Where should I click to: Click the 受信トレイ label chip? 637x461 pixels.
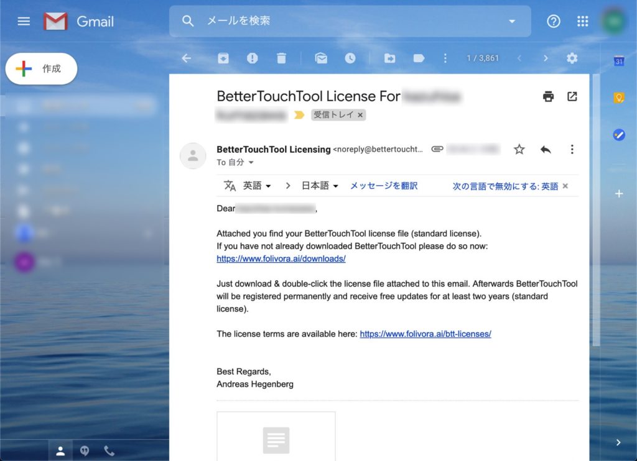click(333, 115)
